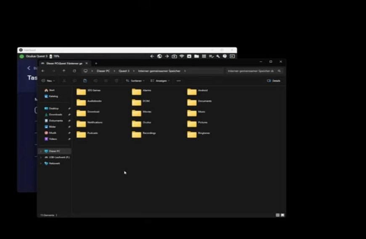Open SideQuest tasks list icon

[x=211, y=56]
